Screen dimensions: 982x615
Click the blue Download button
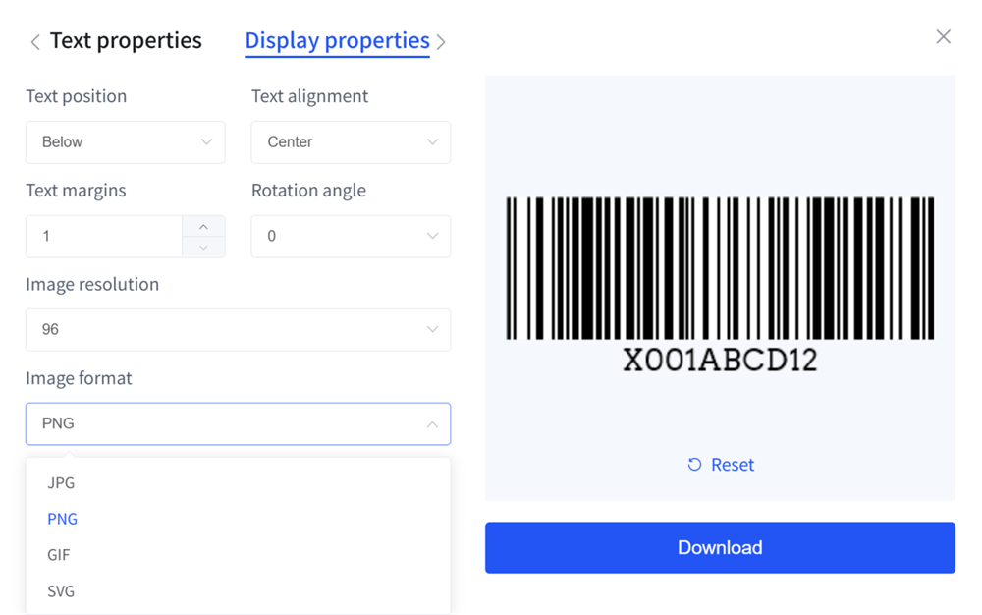tap(720, 548)
